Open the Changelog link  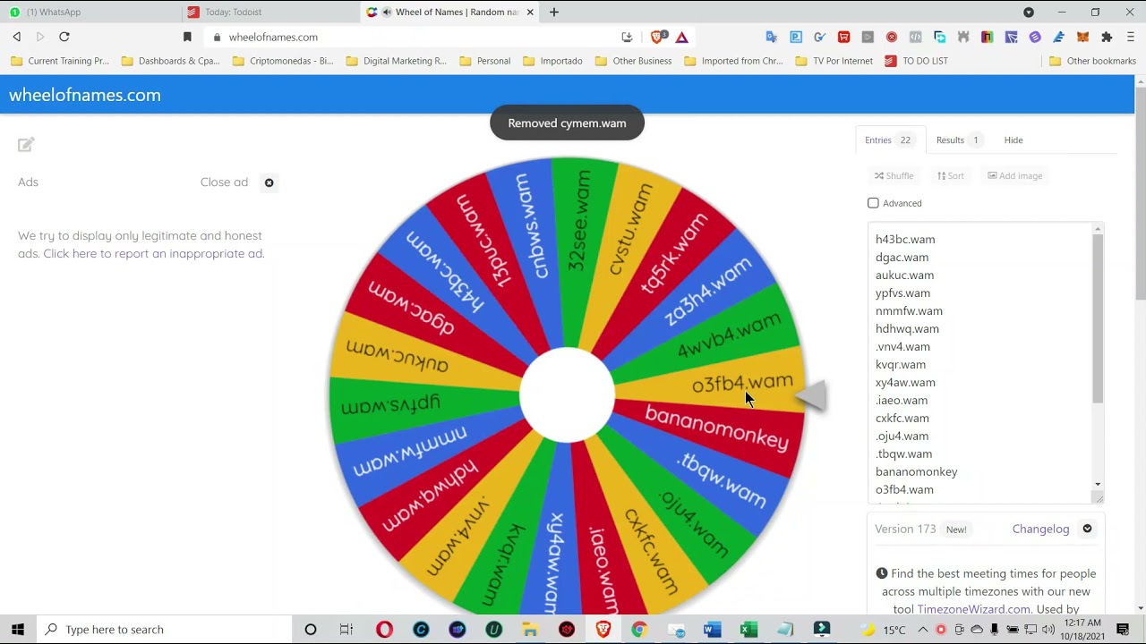point(1040,529)
